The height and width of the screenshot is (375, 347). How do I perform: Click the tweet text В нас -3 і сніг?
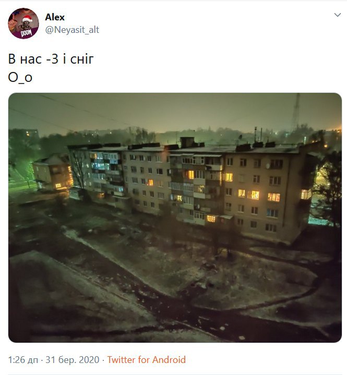click(x=51, y=59)
